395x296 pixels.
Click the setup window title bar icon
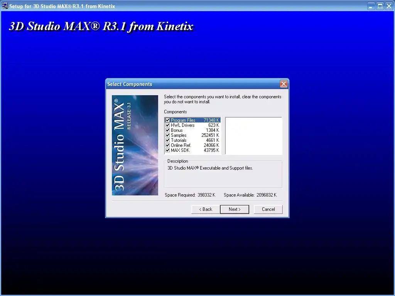click(x=5, y=6)
